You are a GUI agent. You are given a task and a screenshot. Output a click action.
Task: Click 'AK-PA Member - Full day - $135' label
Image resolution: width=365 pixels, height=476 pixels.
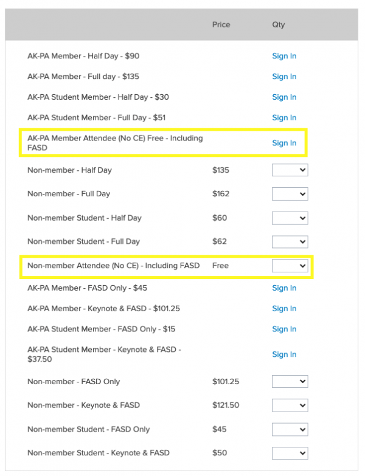click(83, 77)
